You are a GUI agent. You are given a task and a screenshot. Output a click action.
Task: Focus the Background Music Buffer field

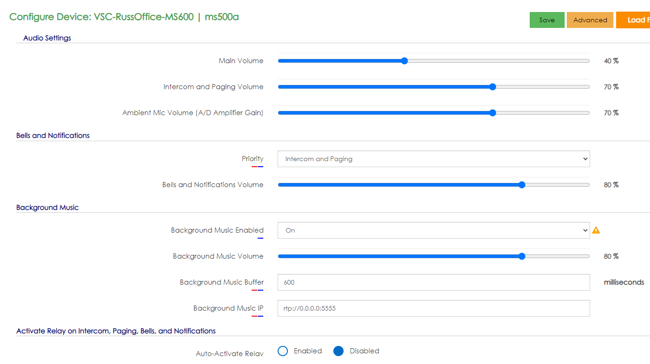433,282
